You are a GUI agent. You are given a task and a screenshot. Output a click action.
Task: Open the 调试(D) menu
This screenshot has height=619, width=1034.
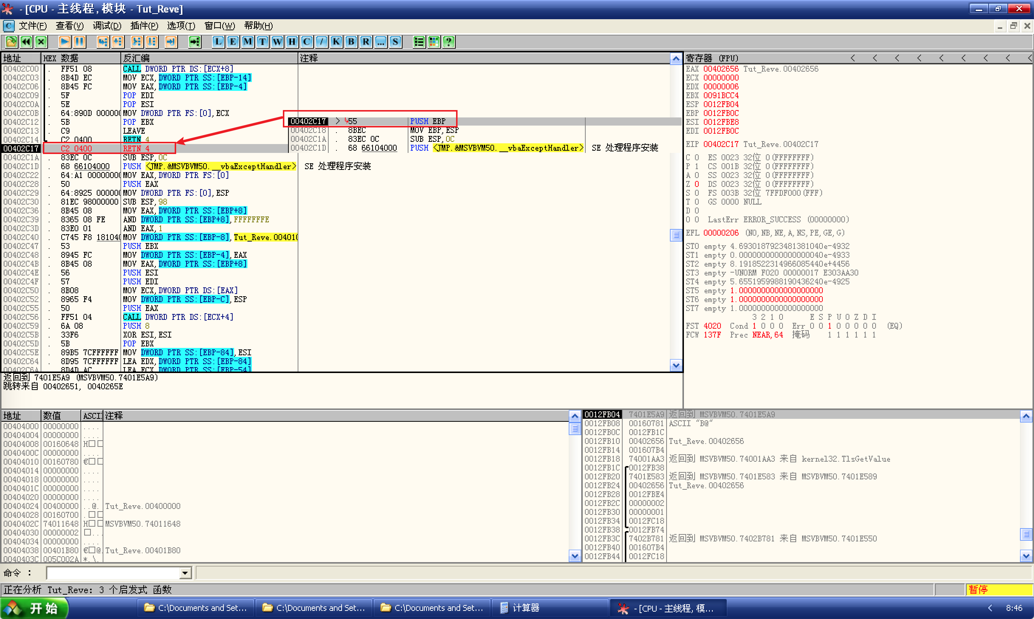click(x=107, y=26)
